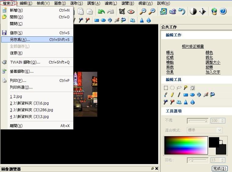
Task: Click the green Undo arrow in the toolbar
Action: pos(101,12)
